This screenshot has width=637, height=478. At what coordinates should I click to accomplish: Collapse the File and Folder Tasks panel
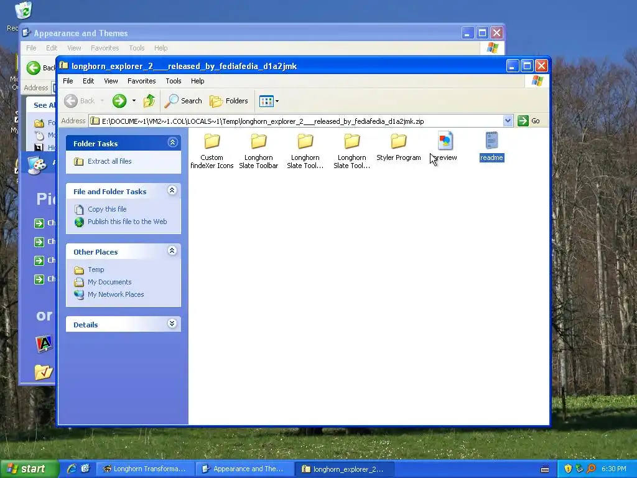pyautogui.click(x=172, y=190)
